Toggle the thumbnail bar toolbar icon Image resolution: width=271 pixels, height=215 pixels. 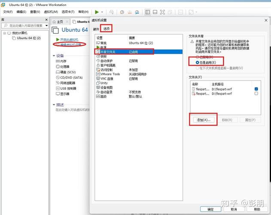(x=155, y=12)
